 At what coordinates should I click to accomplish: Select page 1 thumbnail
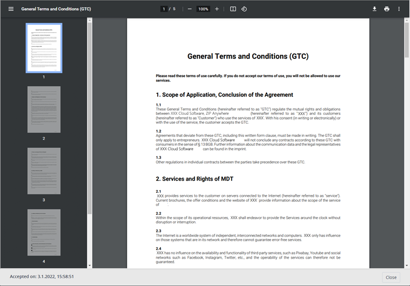point(44,48)
